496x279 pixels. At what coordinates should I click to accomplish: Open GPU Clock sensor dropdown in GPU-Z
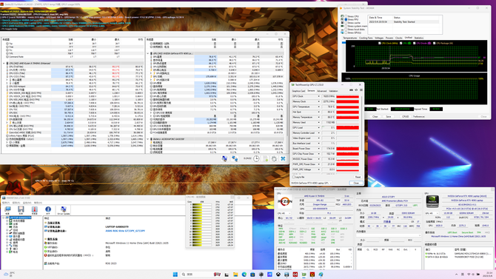[x=318, y=96]
